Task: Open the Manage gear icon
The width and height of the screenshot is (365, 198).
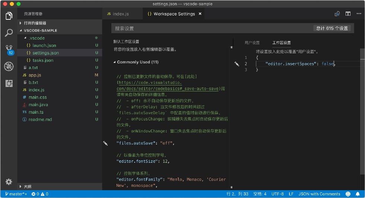Action: pos(9,182)
